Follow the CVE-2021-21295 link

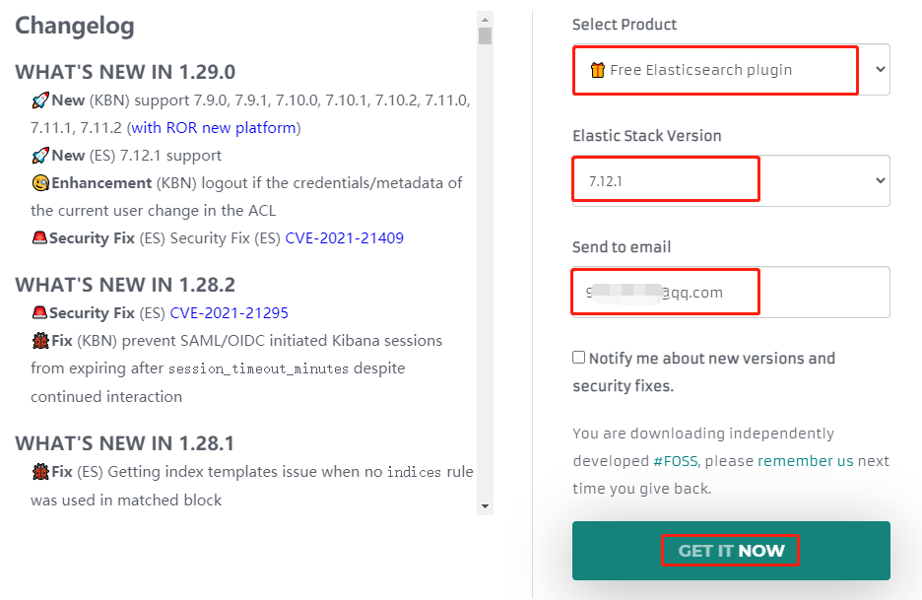[x=230, y=313]
